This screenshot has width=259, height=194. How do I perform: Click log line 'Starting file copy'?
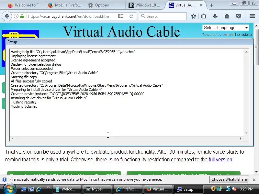coord(24,77)
